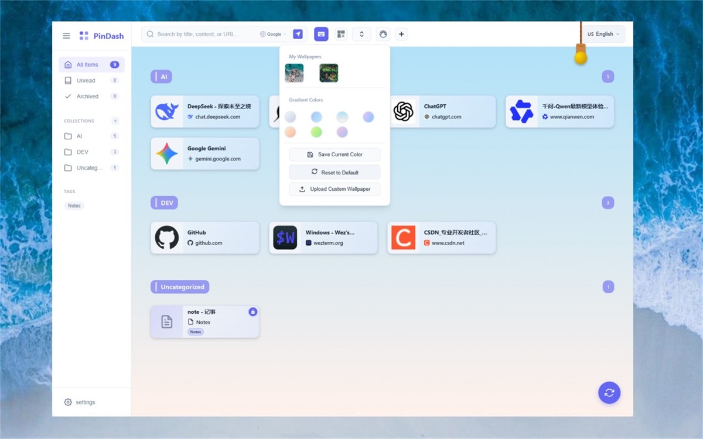Image resolution: width=703 pixels, height=439 pixels.
Task: Pick the peach gradient color swatch
Action: [290, 132]
